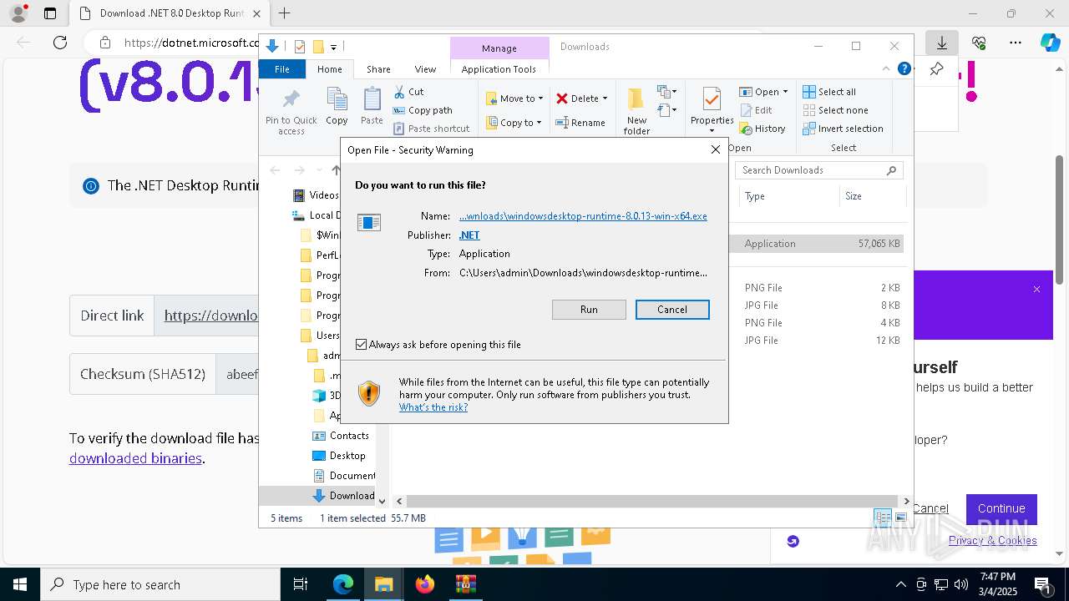Open Firefox from the taskbar
Viewport: 1069px width, 601px height.
pos(425,584)
